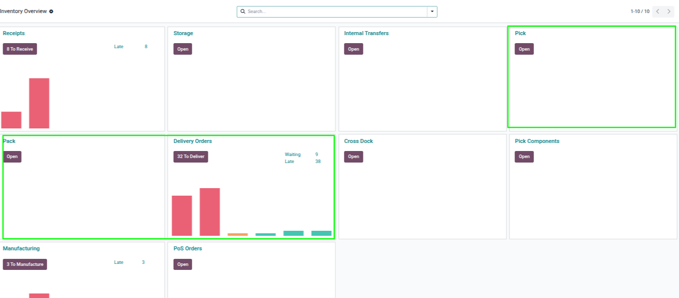Open the Pack card title
This screenshot has width=679, height=298.
(x=9, y=141)
